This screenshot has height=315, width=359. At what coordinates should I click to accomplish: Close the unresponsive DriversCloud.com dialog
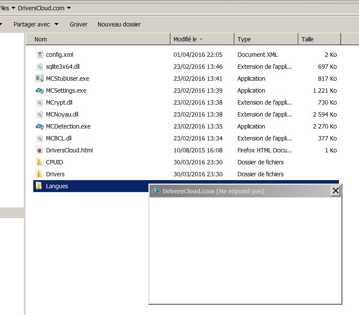tap(336, 191)
